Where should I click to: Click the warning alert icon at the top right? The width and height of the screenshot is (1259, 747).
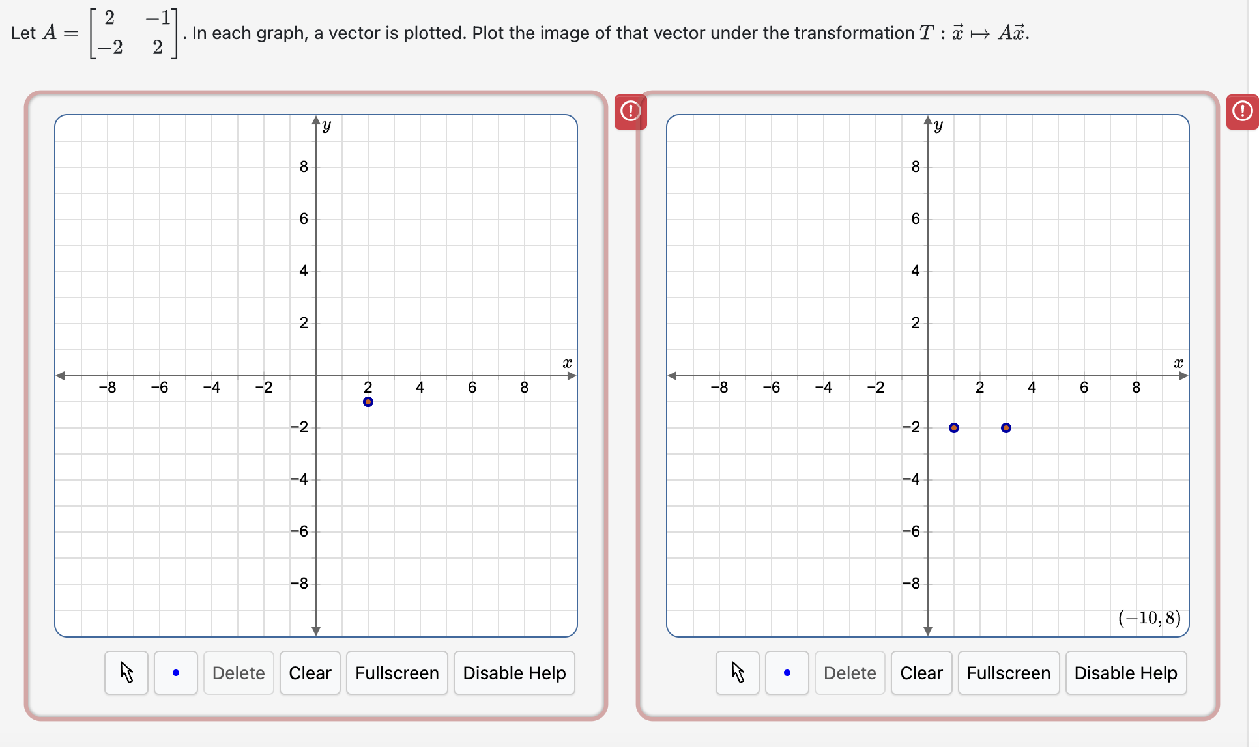click(x=1241, y=111)
